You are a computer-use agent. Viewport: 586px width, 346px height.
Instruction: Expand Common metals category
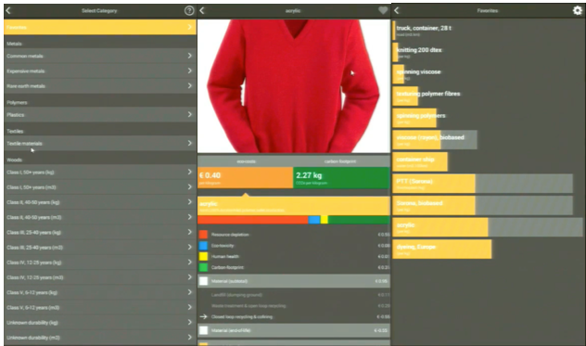(x=100, y=56)
